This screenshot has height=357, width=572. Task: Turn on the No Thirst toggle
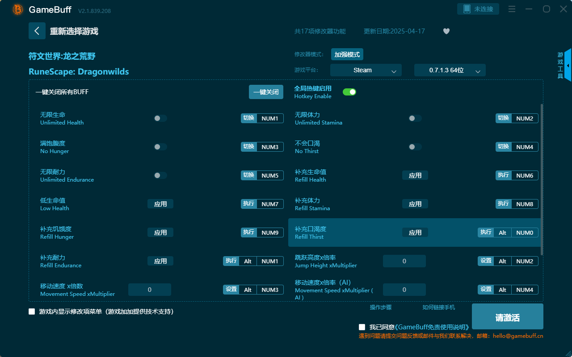tap(415, 146)
